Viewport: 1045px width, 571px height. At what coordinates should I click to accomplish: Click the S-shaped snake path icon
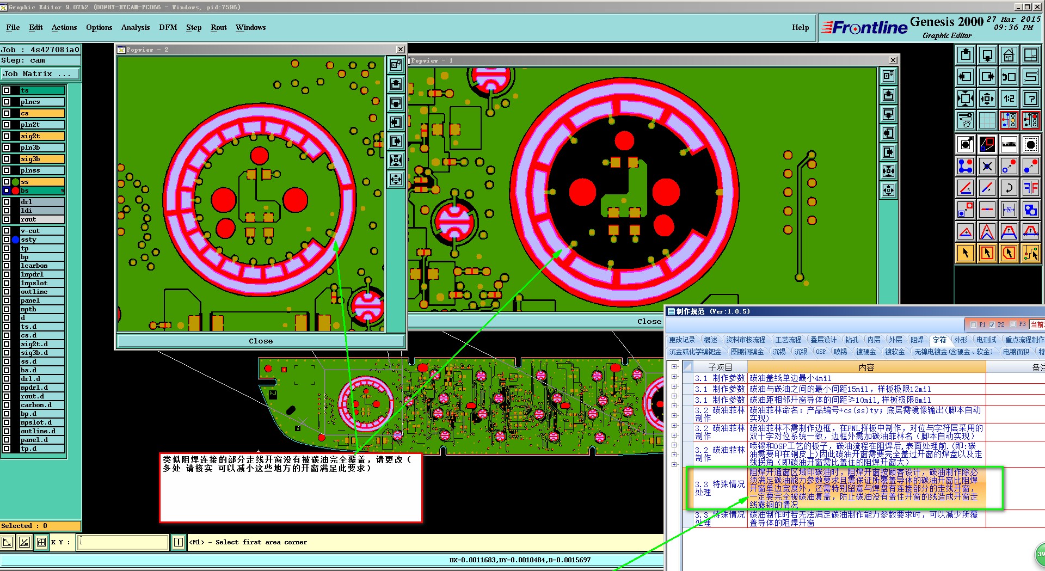(x=1031, y=77)
